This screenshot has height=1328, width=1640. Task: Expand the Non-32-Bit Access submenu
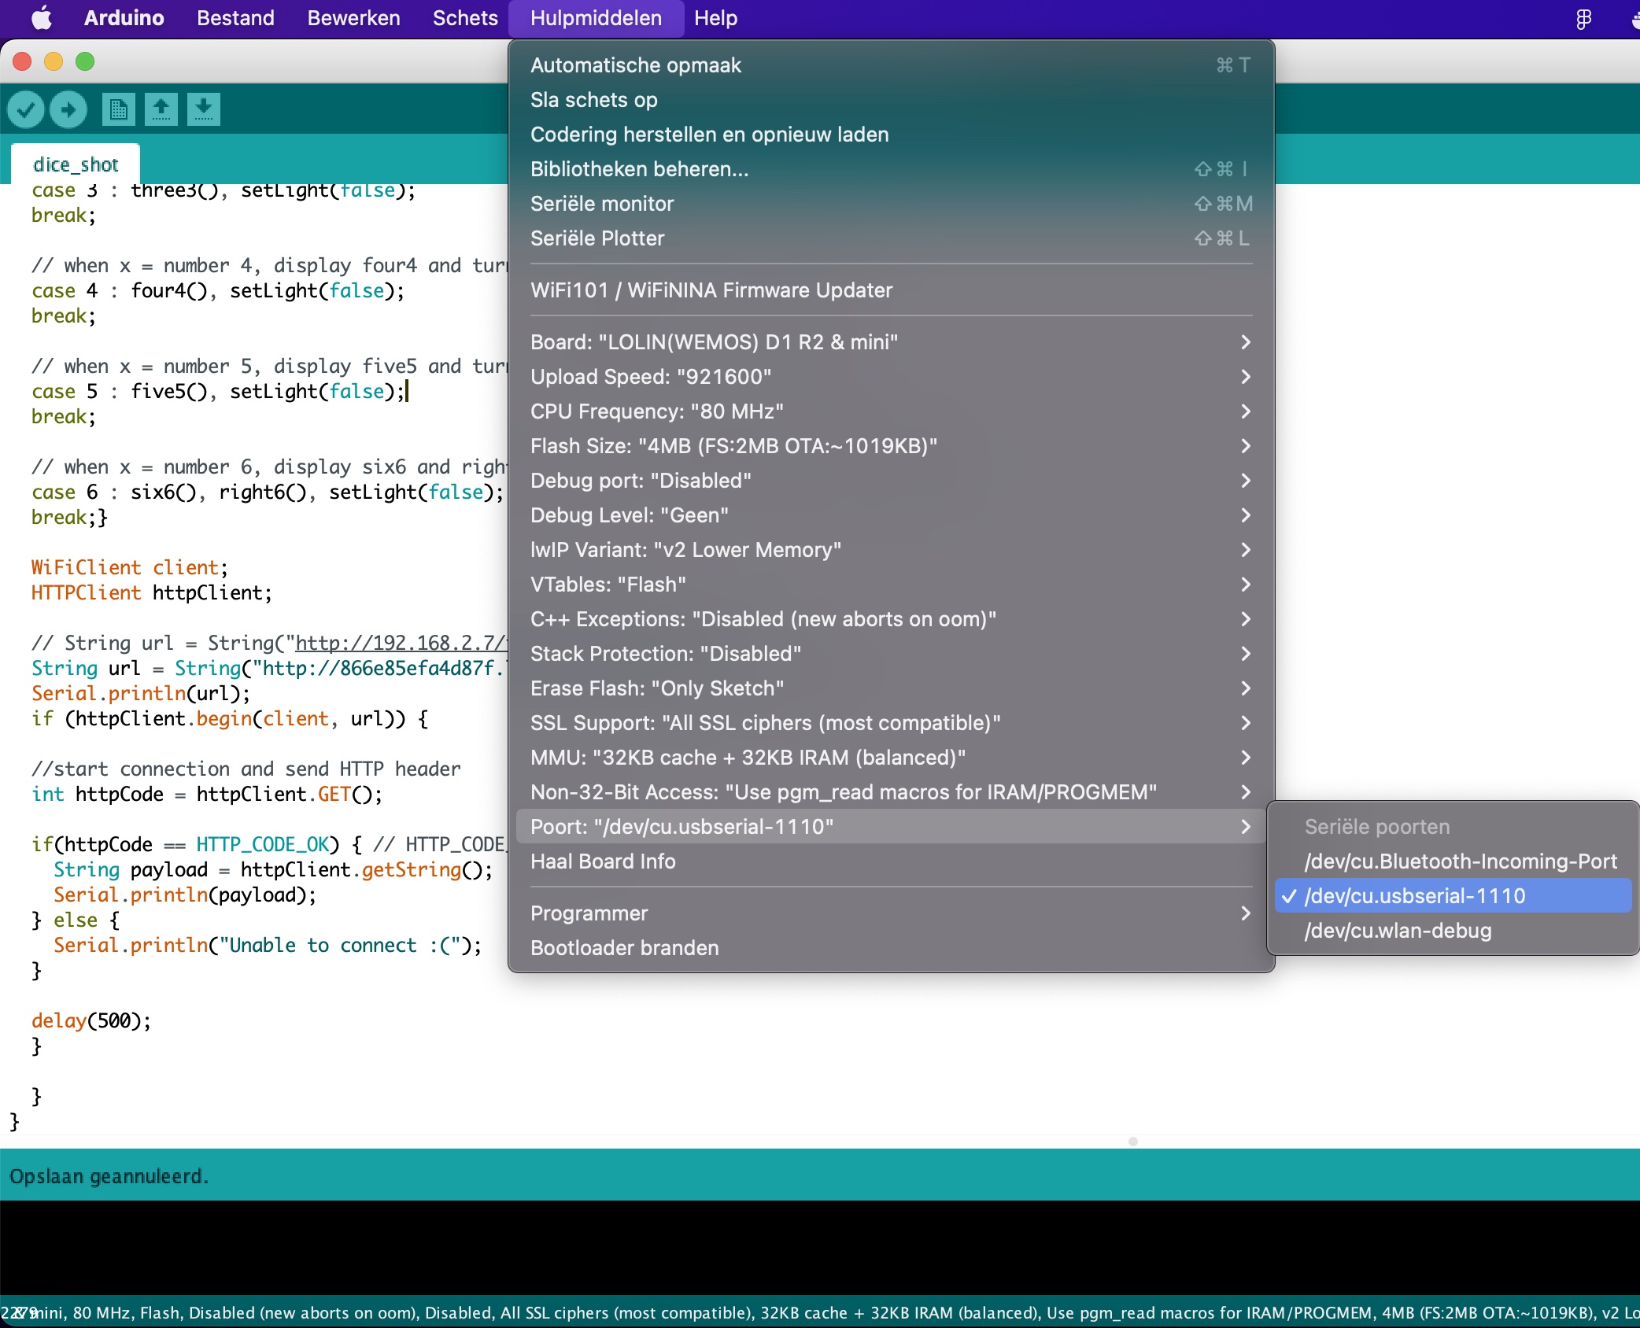click(x=891, y=792)
